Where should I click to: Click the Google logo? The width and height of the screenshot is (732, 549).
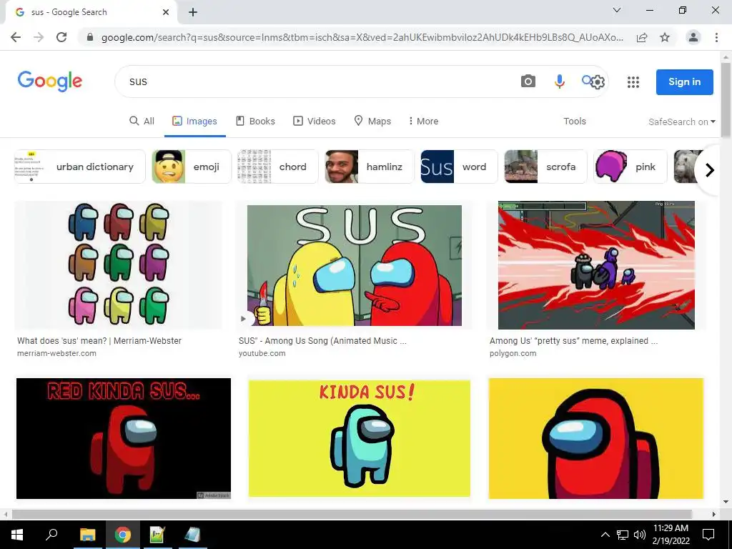50,81
